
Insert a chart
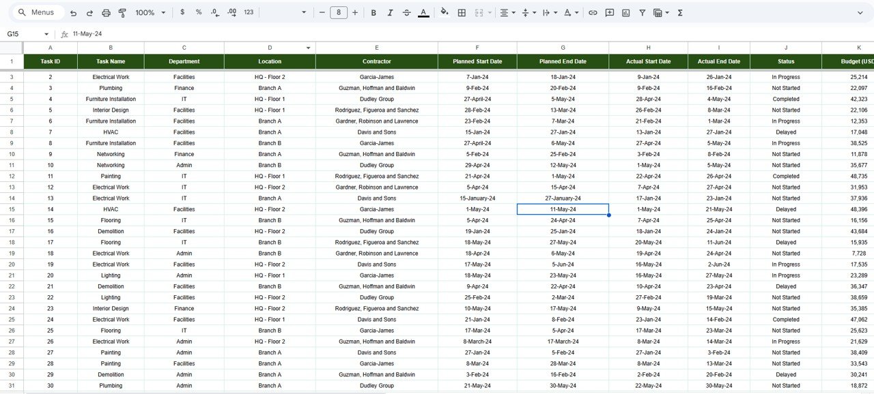(625, 12)
